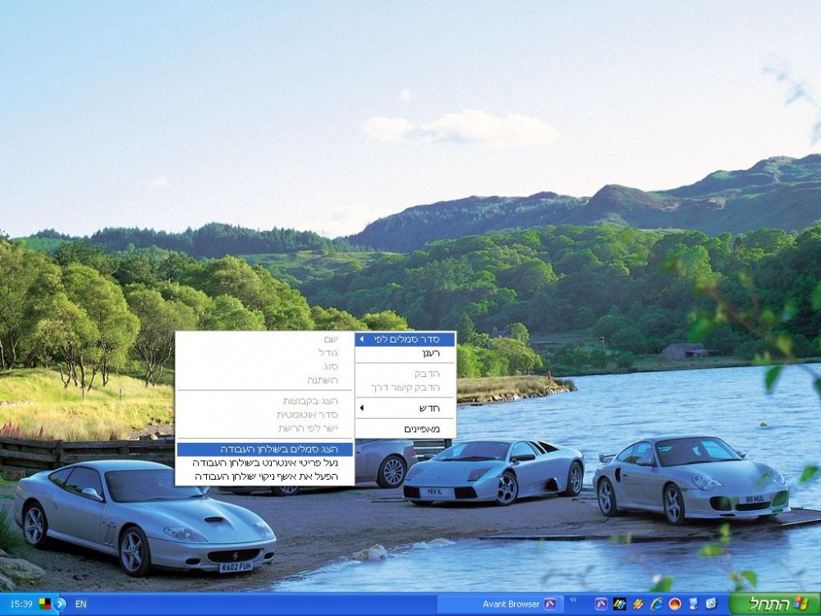Click the black quick launch icon beside Avant icon
This screenshot has width=821, height=616.
click(x=619, y=604)
